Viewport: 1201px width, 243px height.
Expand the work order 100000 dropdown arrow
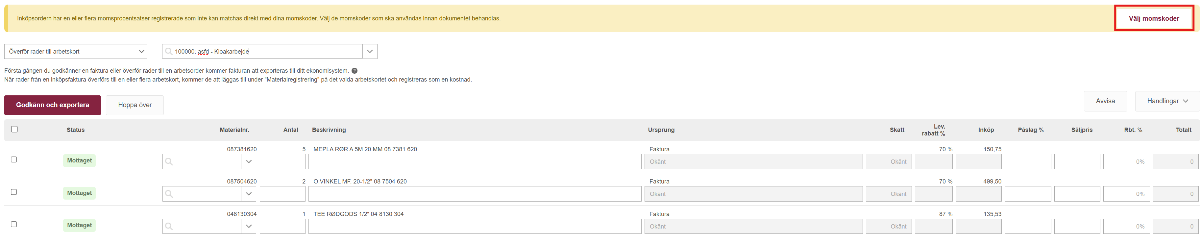[x=370, y=51]
